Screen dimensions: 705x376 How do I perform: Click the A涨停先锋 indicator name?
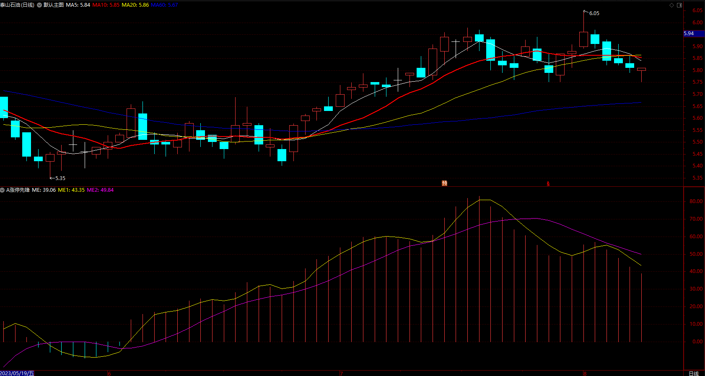[18, 190]
